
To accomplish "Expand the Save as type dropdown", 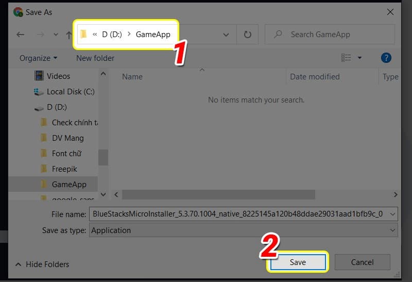I will [x=393, y=230].
